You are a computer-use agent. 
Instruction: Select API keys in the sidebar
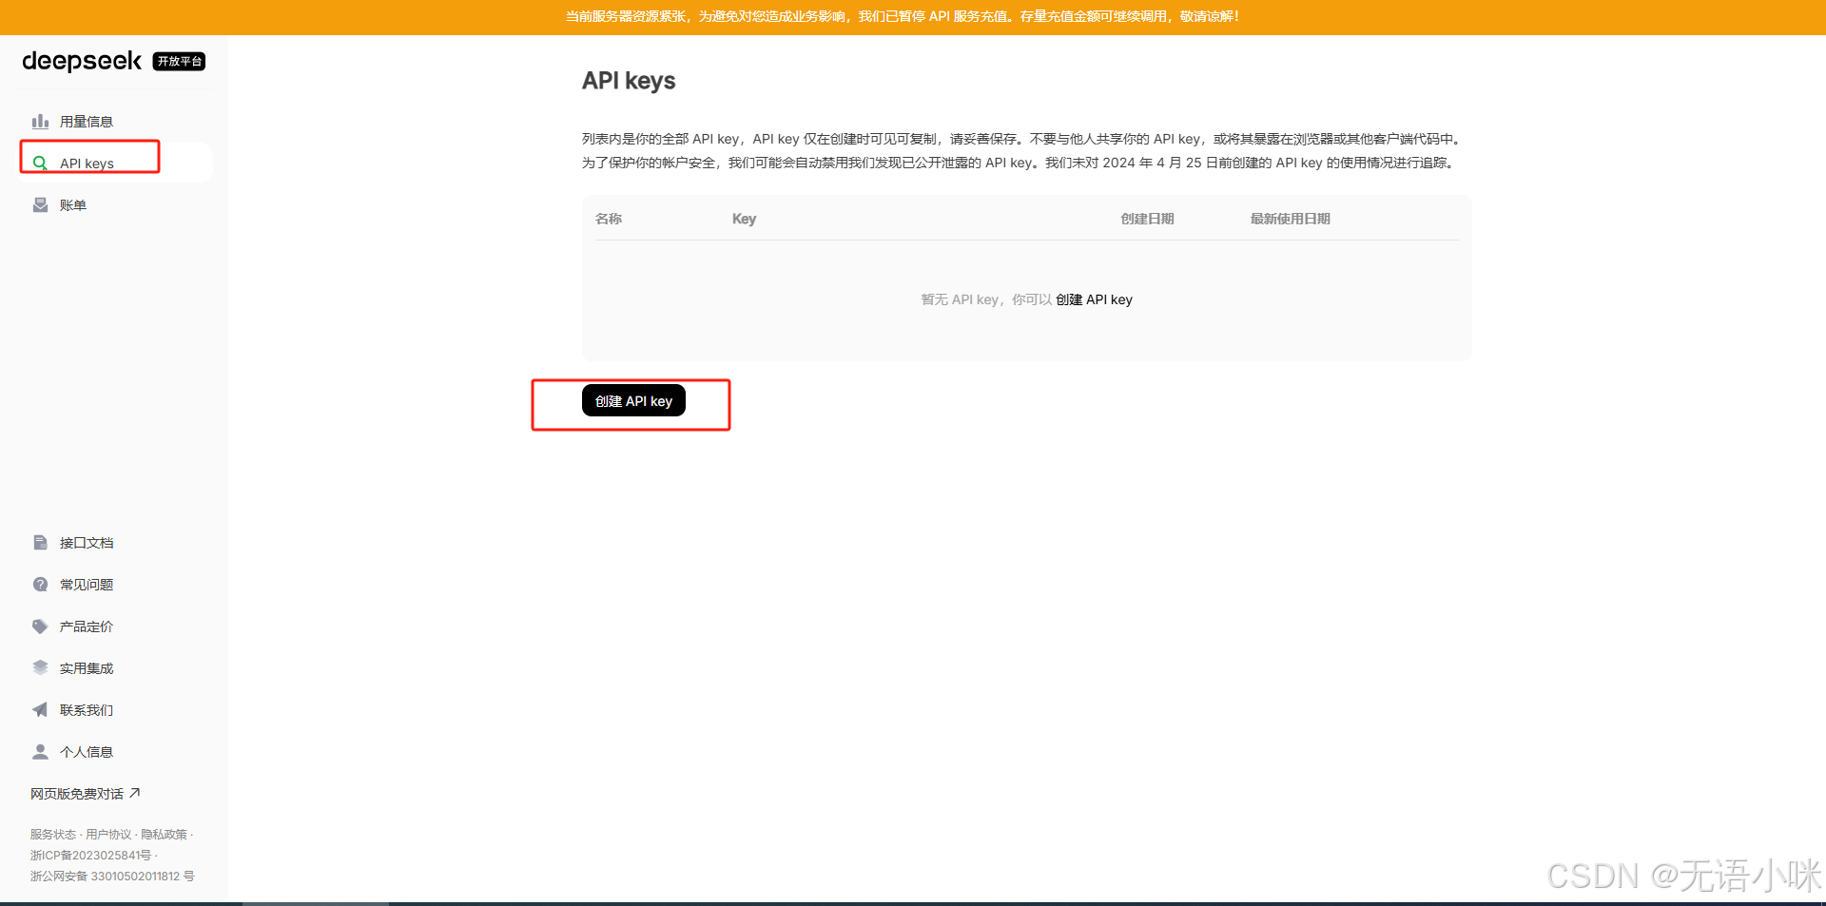114,164
